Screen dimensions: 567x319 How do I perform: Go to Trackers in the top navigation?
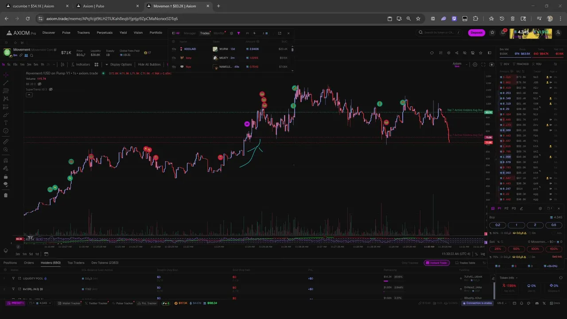pos(83,33)
